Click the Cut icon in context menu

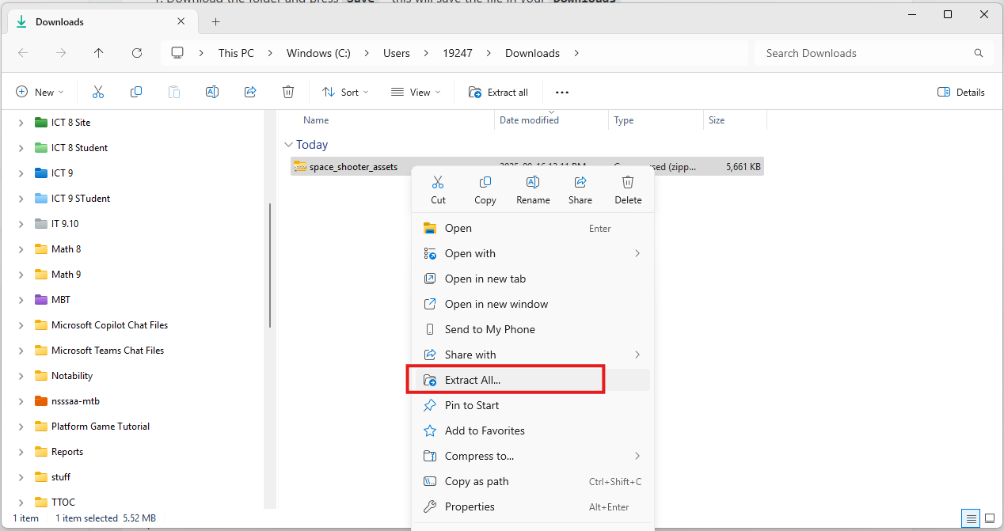pyautogui.click(x=438, y=183)
